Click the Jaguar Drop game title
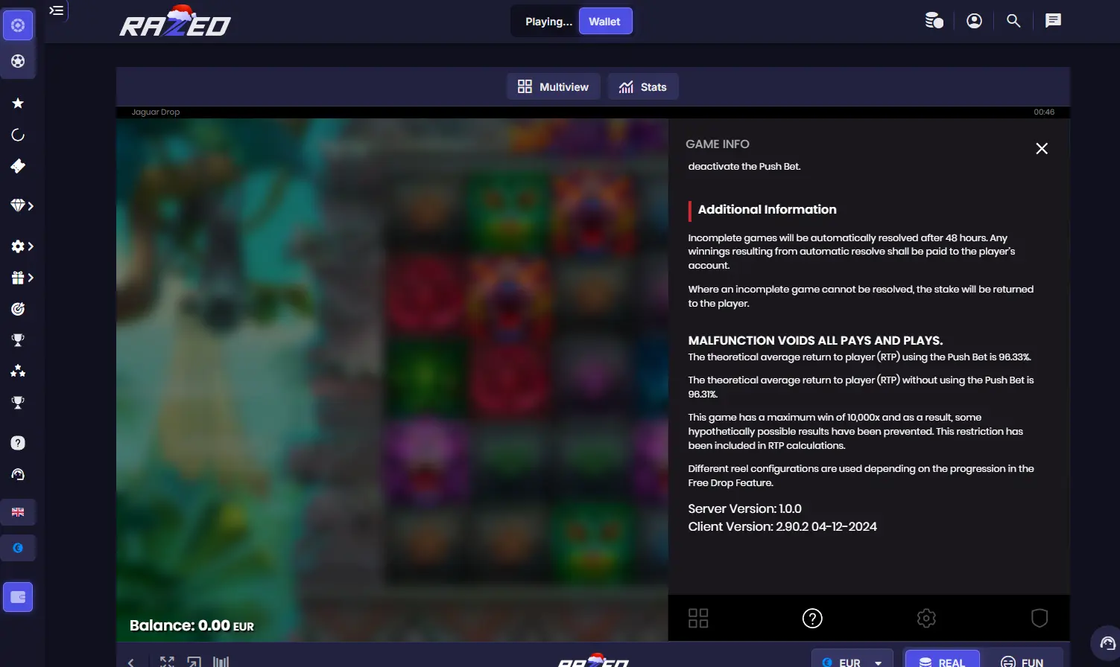The image size is (1120, 667). [156, 112]
